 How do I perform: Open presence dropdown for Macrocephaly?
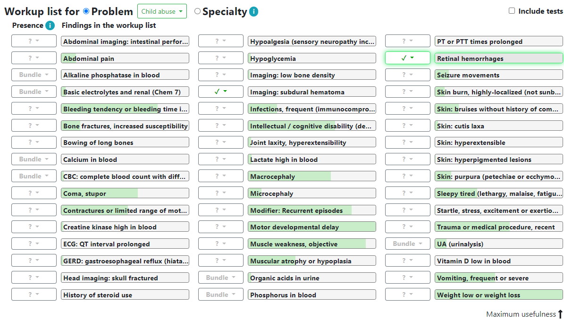coord(220,176)
